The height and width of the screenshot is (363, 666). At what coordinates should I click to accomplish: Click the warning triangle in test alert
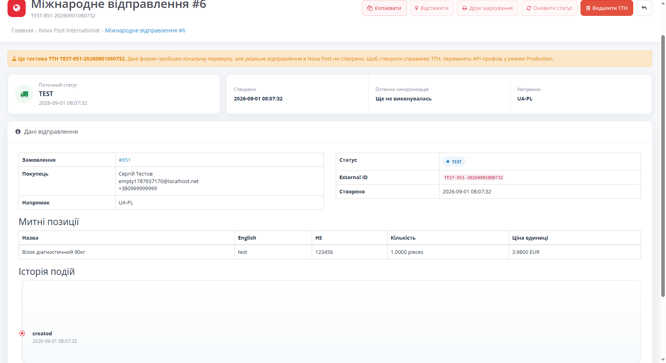[x=14, y=59]
